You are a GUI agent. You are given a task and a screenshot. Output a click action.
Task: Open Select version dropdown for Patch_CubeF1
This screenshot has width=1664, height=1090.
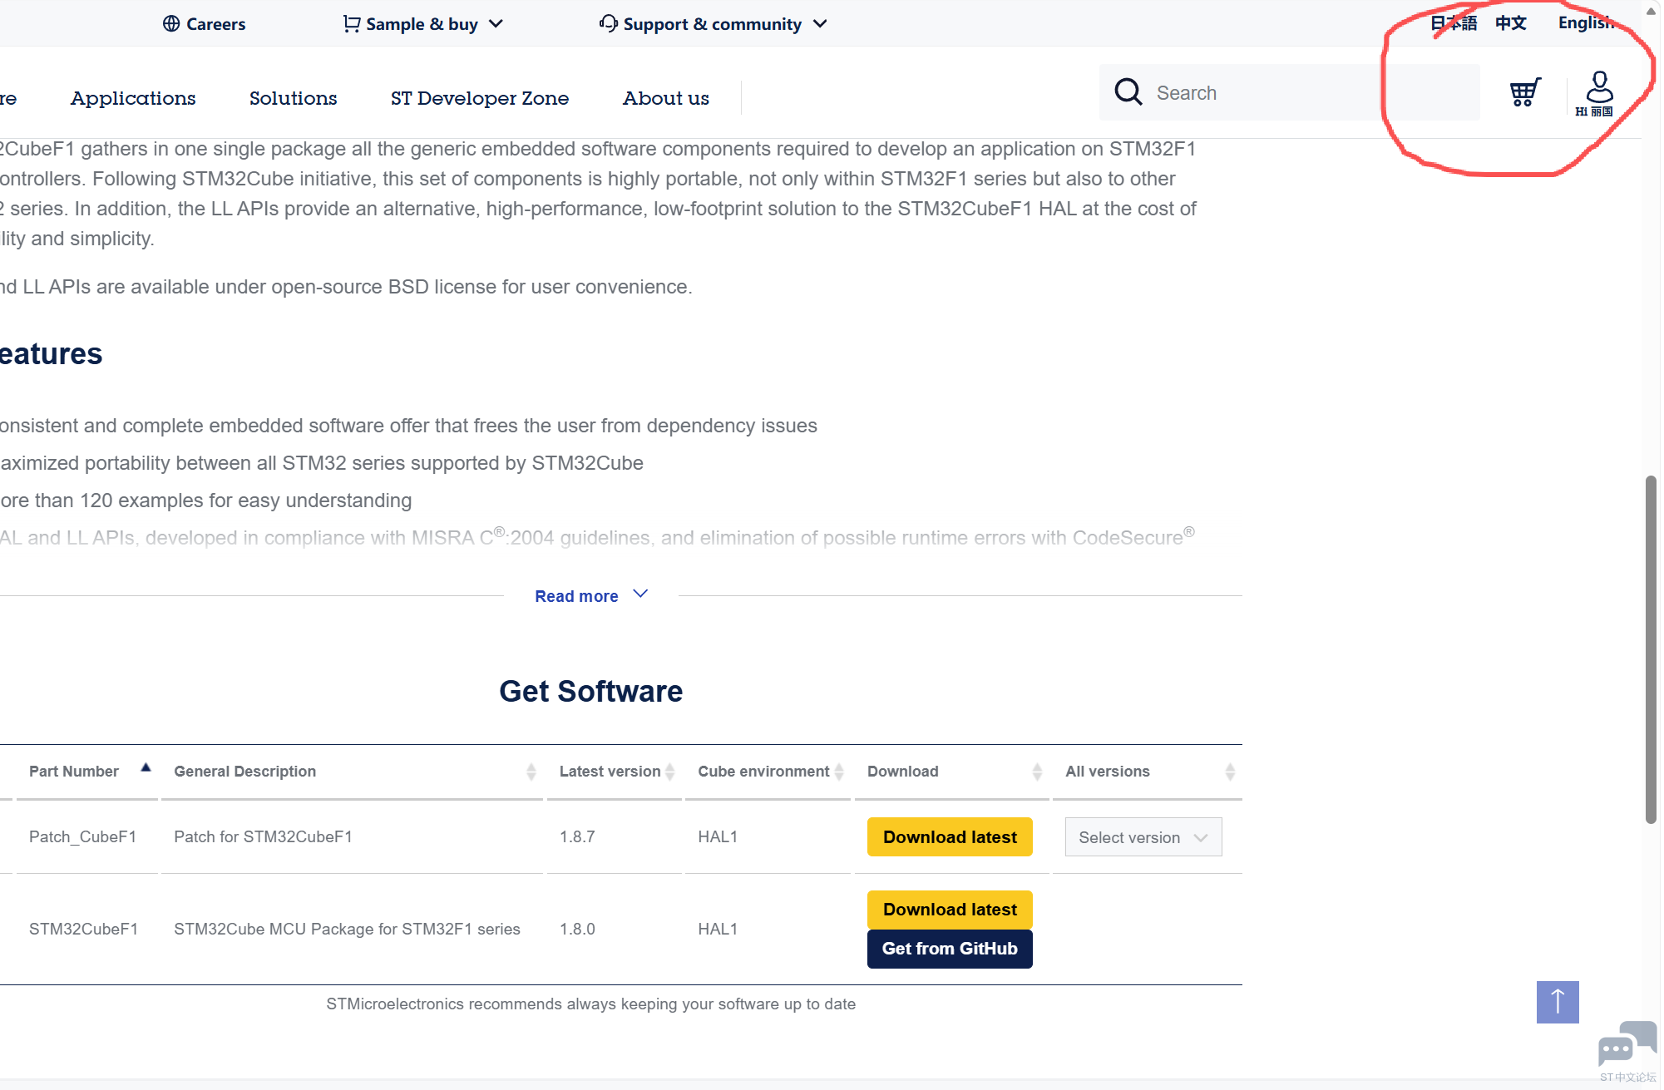click(1143, 837)
